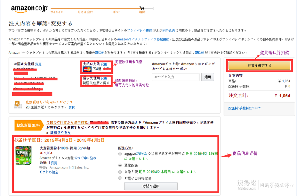Open the 時間を選択 time selector
Viewport: 297px width, 196px height.
pyautogui.click(x=151, y=186)
